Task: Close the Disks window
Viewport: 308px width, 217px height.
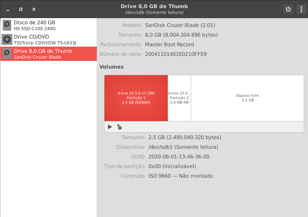Action: coord(34,9)
